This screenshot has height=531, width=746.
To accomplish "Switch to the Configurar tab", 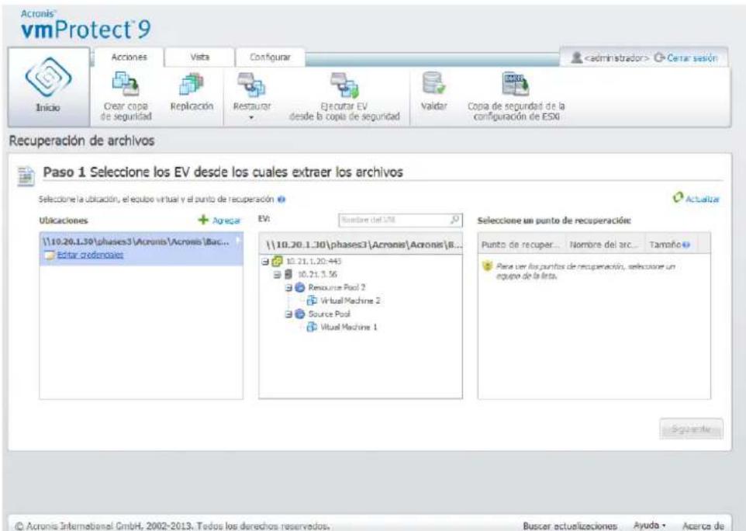I will [270, 57].
